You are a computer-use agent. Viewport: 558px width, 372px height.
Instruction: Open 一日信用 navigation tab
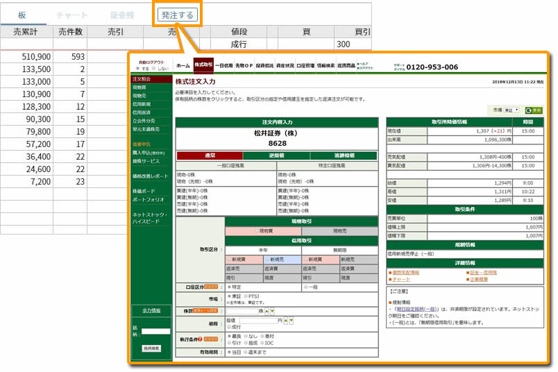(224, 66)
